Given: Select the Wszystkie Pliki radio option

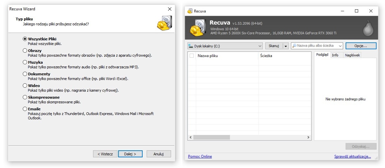Looking at the screenshot, I should [x=25, y=39].
